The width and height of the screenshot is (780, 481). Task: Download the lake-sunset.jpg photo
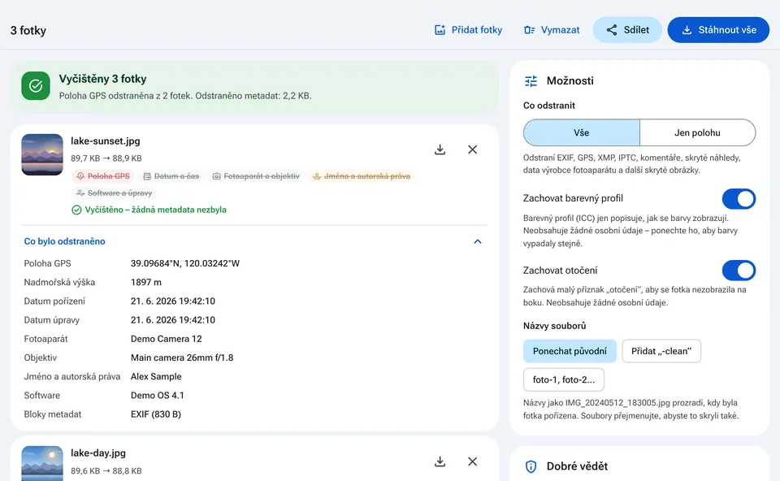[x=440, y=149]
